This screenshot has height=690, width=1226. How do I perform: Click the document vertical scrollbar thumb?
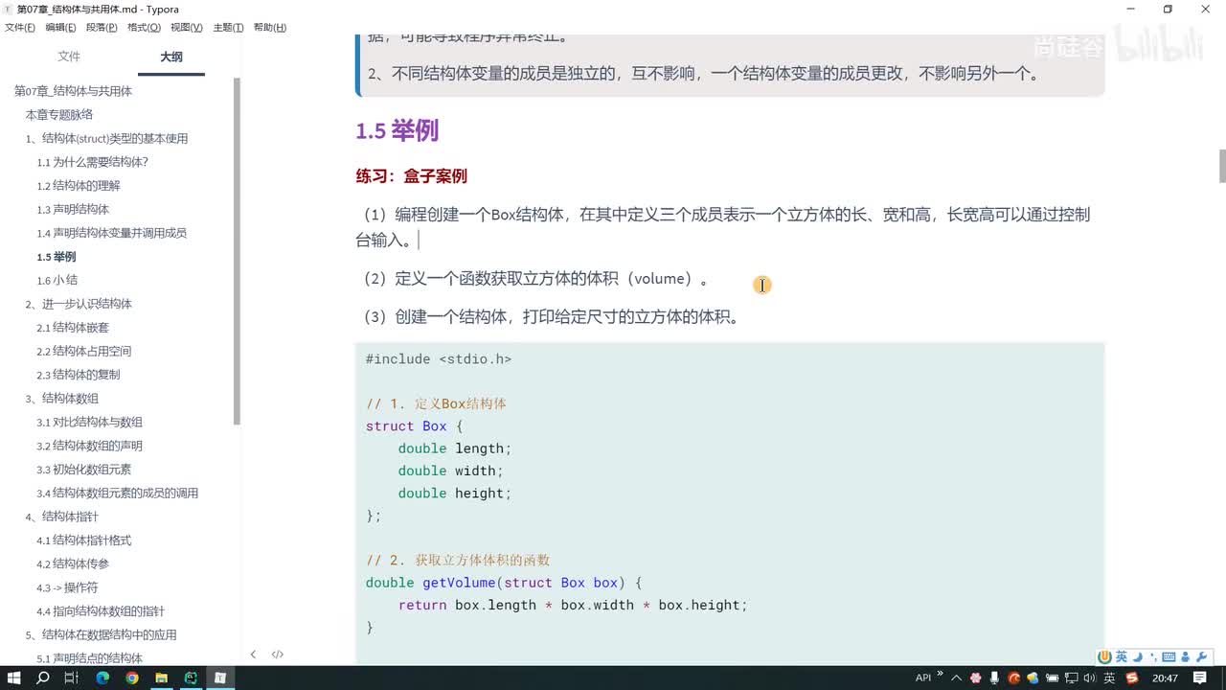point(1221,166)
